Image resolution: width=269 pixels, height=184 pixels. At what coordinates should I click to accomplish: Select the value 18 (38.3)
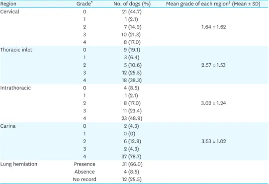pos(132,81)
